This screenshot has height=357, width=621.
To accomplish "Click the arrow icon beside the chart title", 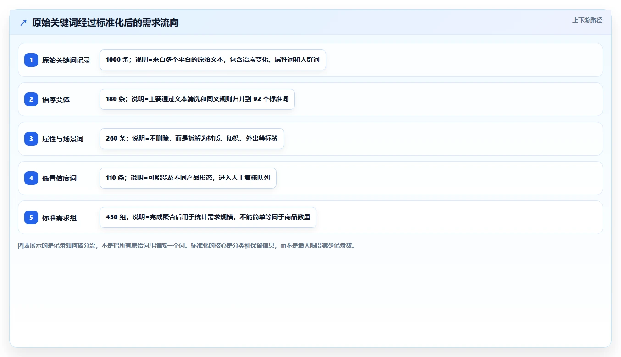I will (x=23, y=23).
